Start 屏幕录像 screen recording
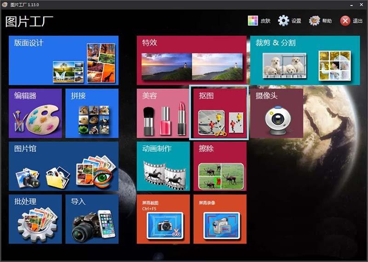The height and width of the screenshot is (262, 368). 219,219
